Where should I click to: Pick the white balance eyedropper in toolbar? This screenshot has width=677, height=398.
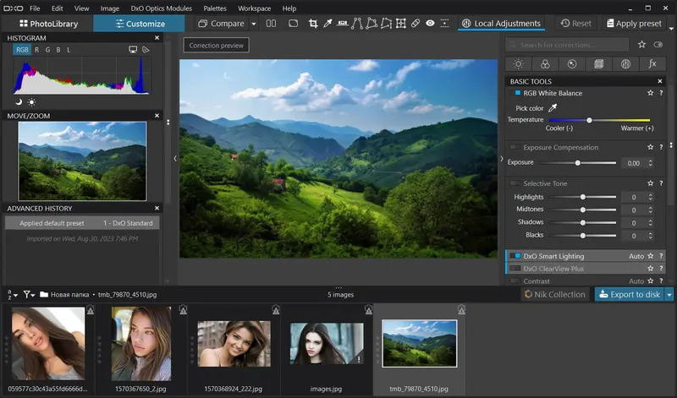328,24
